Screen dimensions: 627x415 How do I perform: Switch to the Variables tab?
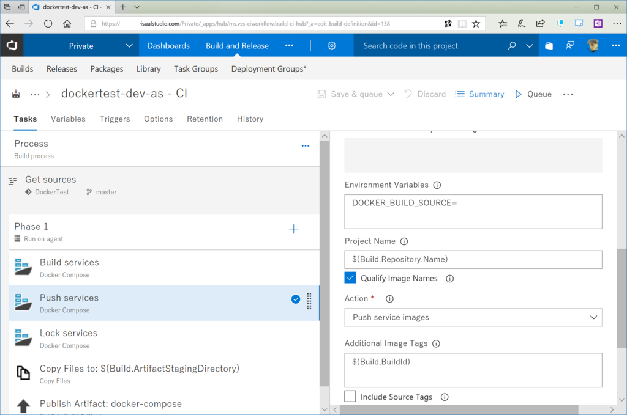[68, 119]
